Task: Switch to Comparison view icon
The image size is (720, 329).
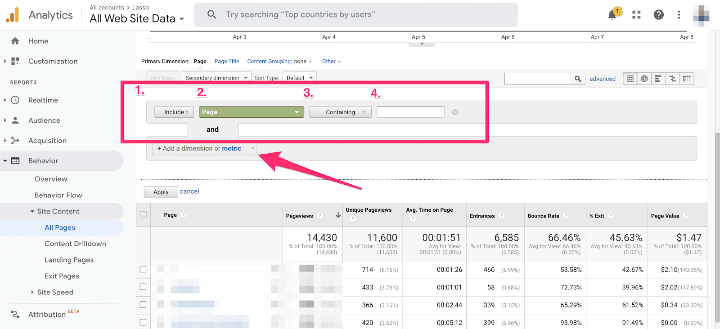Action: tap(672, 79)
